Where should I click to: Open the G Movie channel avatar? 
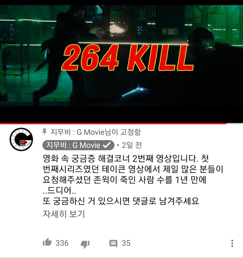click(x=21, y=139)
